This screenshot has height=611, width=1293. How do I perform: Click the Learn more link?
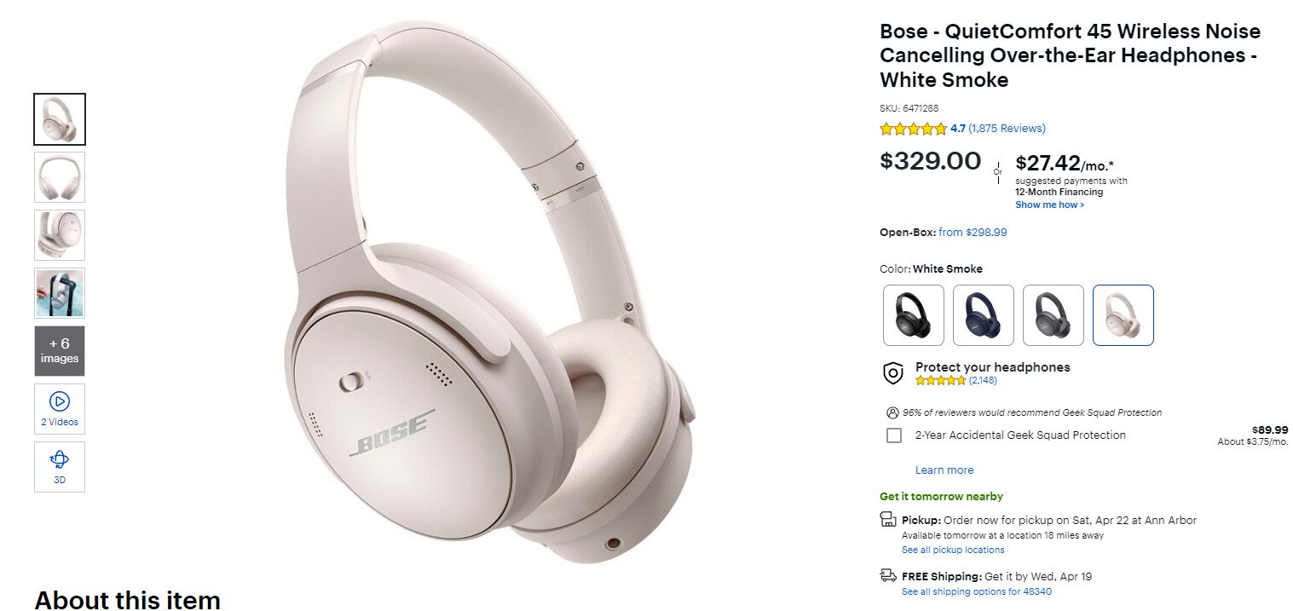[x=944, y=470]
